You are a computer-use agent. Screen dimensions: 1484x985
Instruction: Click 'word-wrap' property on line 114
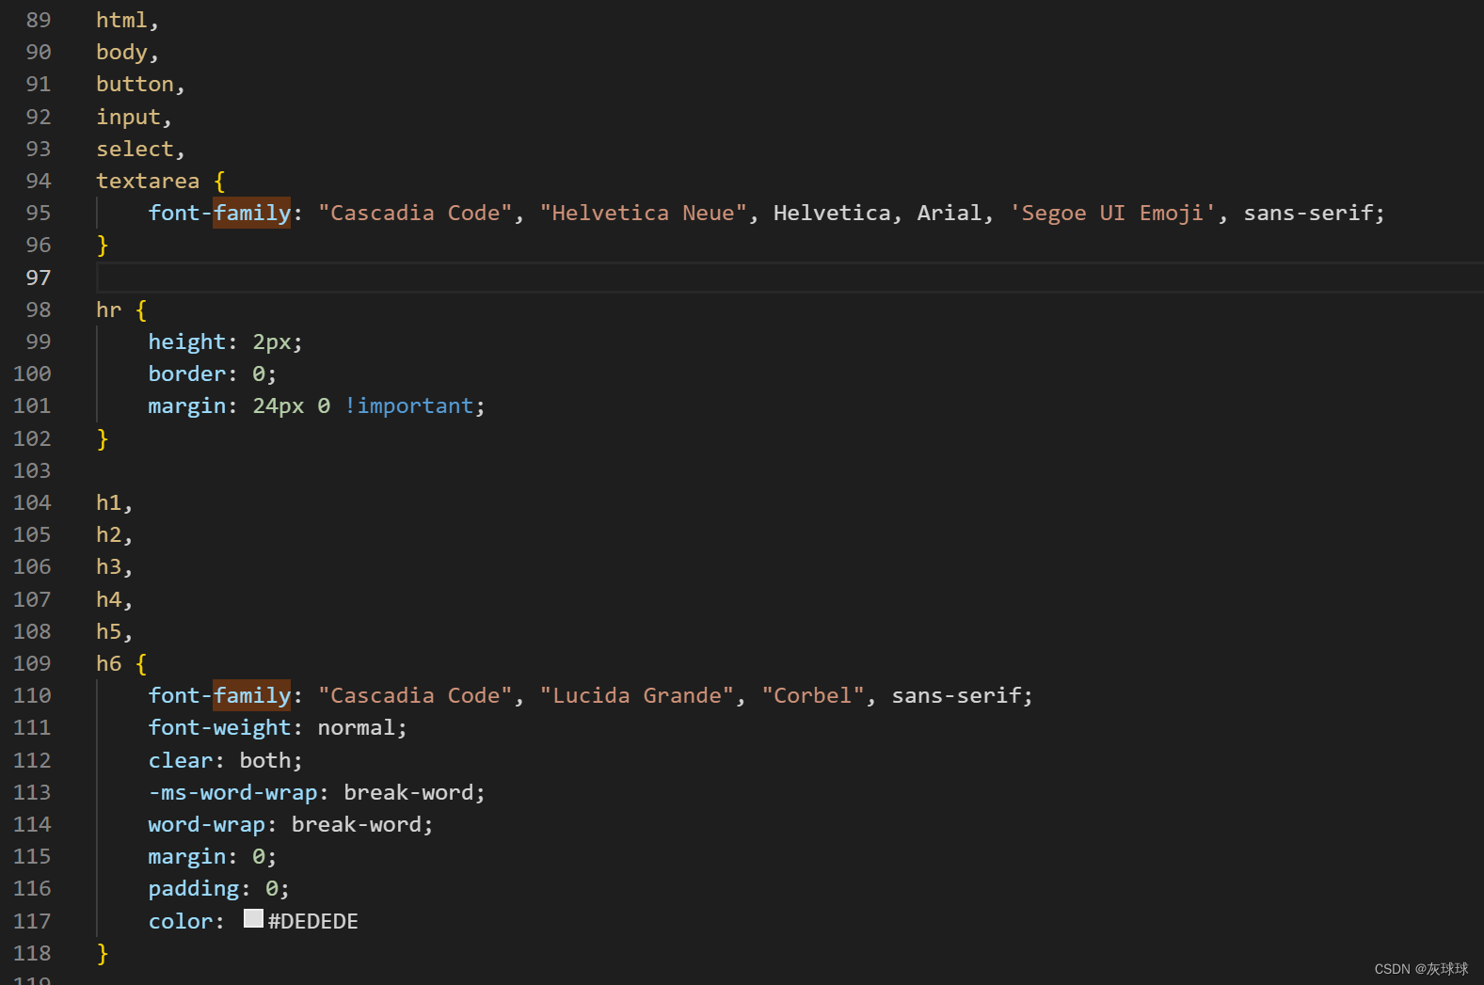207,824
